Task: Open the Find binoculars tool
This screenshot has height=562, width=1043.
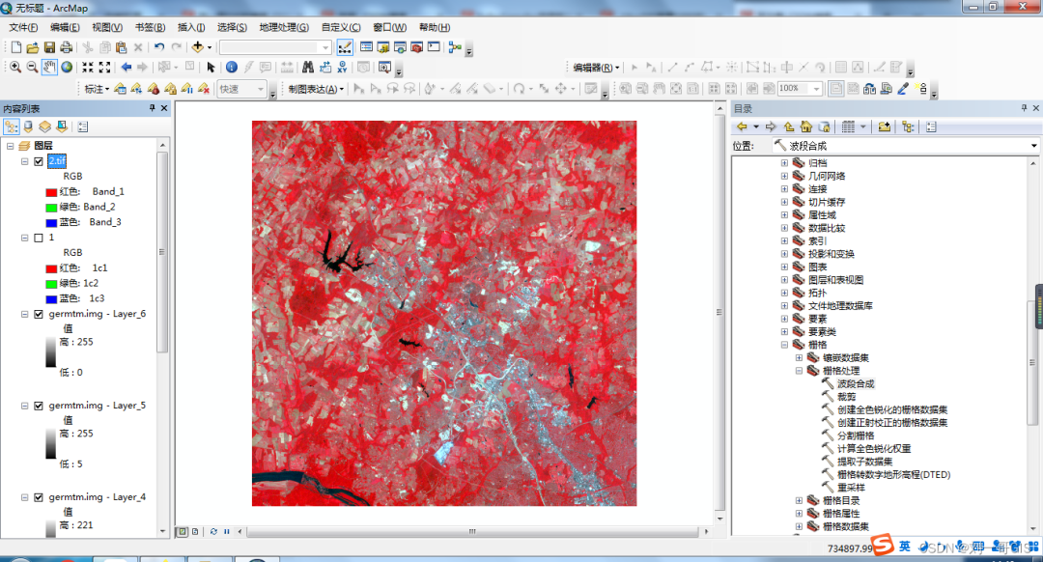Action: (307, 68)
